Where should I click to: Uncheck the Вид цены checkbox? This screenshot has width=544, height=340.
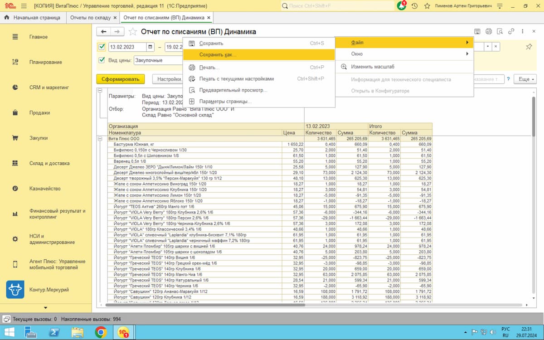pos(102,60)
